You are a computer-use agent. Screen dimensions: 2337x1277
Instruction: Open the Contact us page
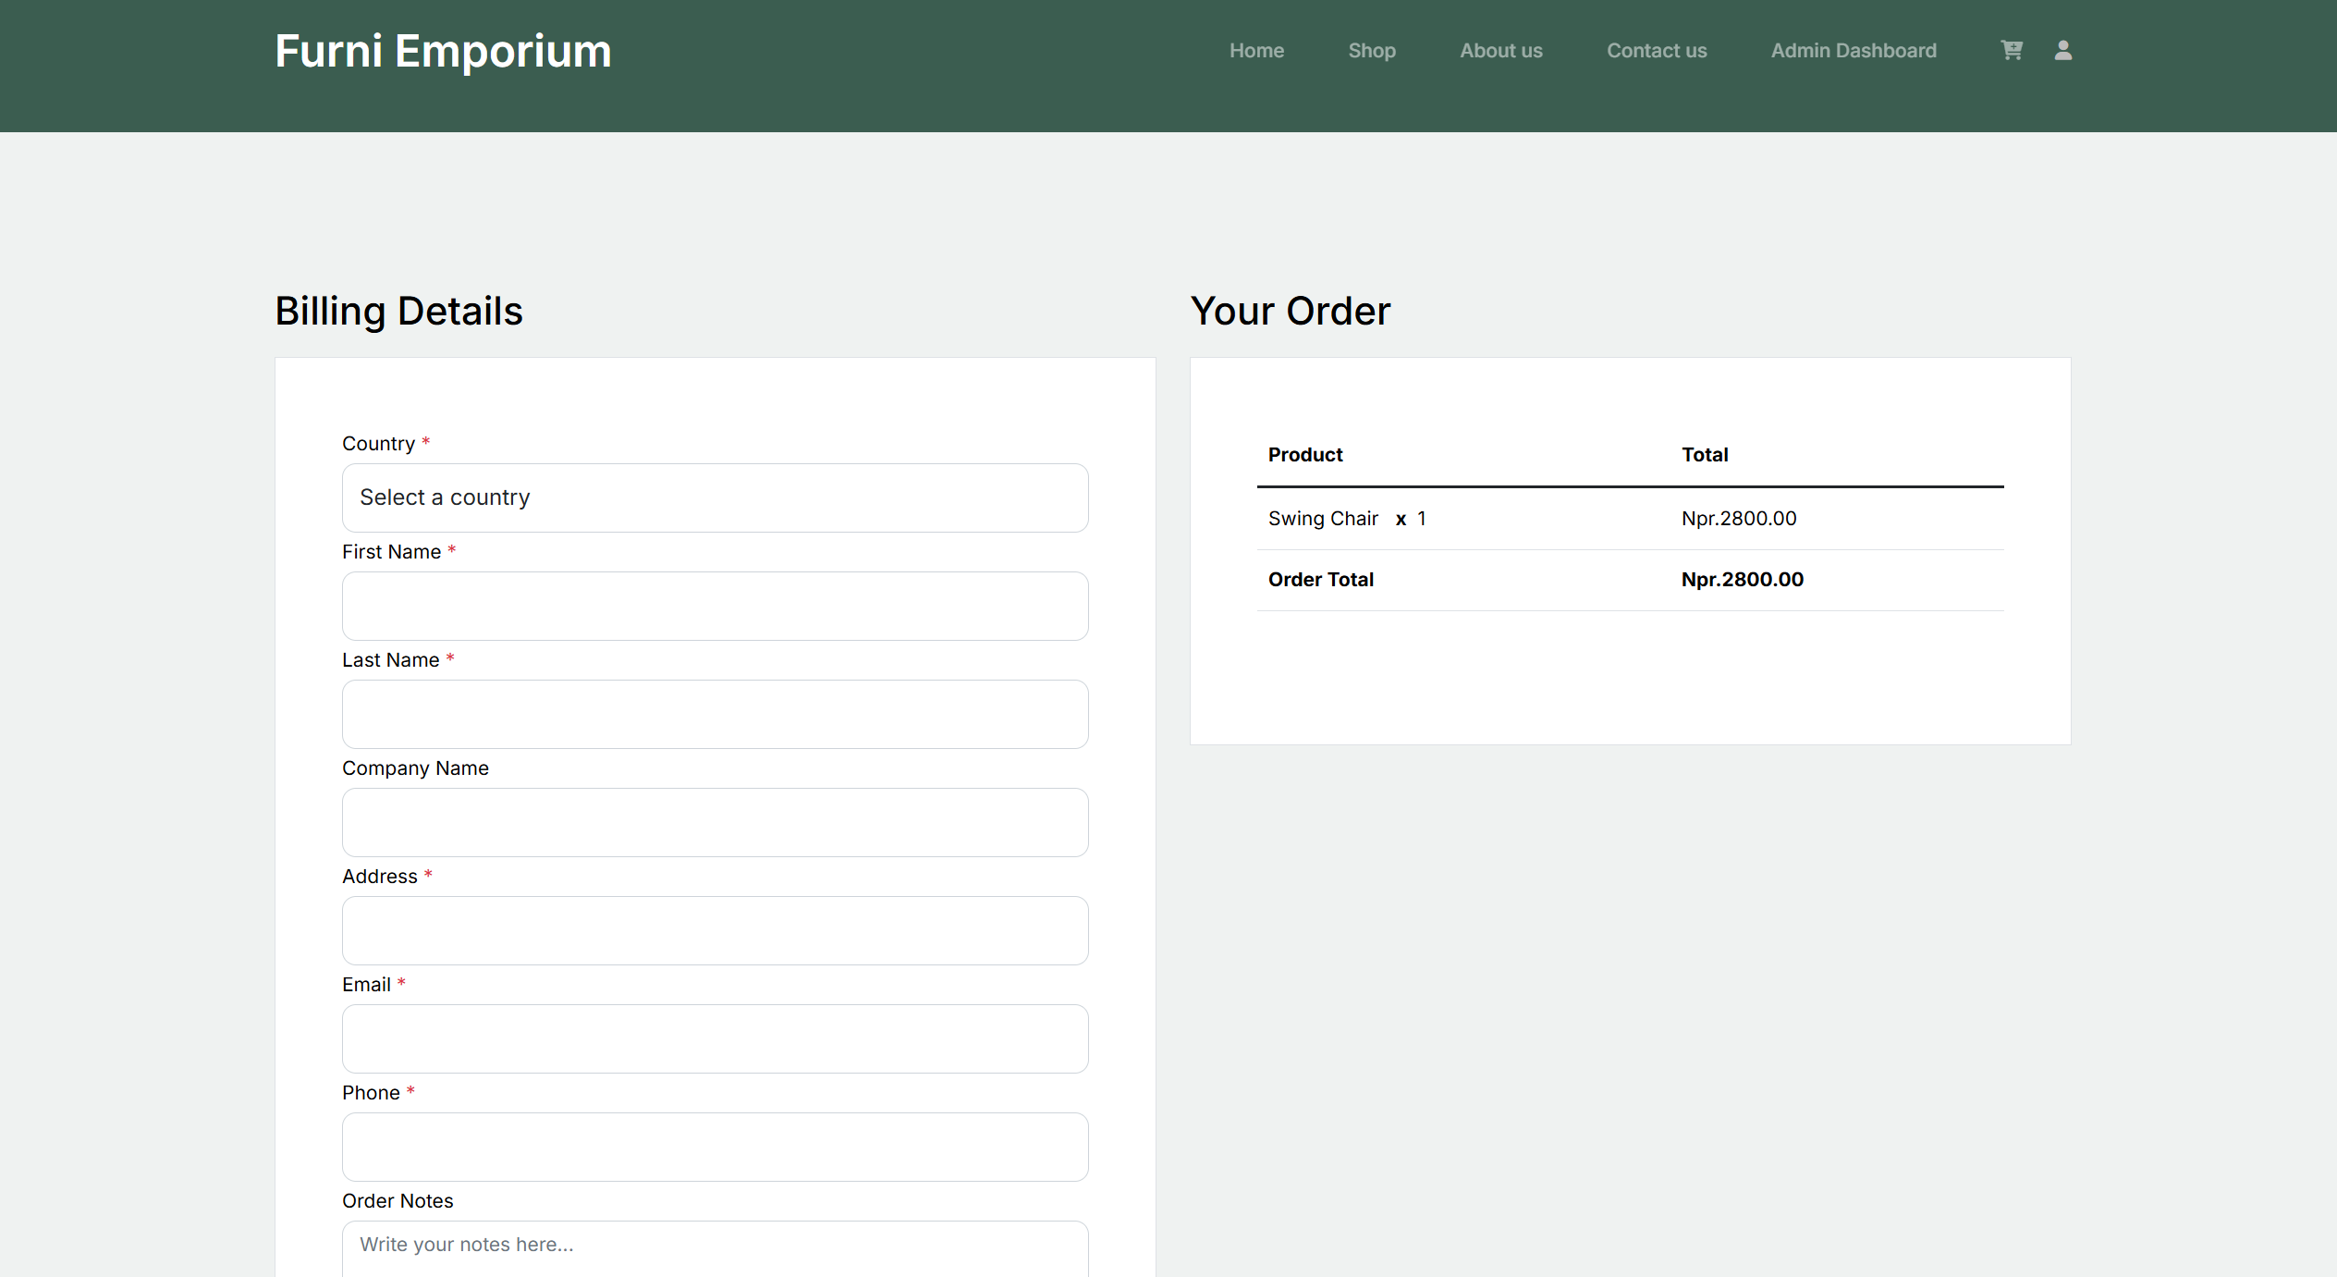point(1656,51)
